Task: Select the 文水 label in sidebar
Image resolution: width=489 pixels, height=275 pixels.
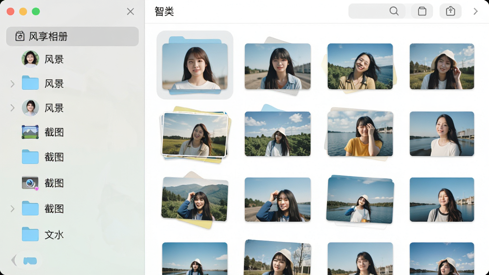Action: pyautogui.click(x=54, y=235)
